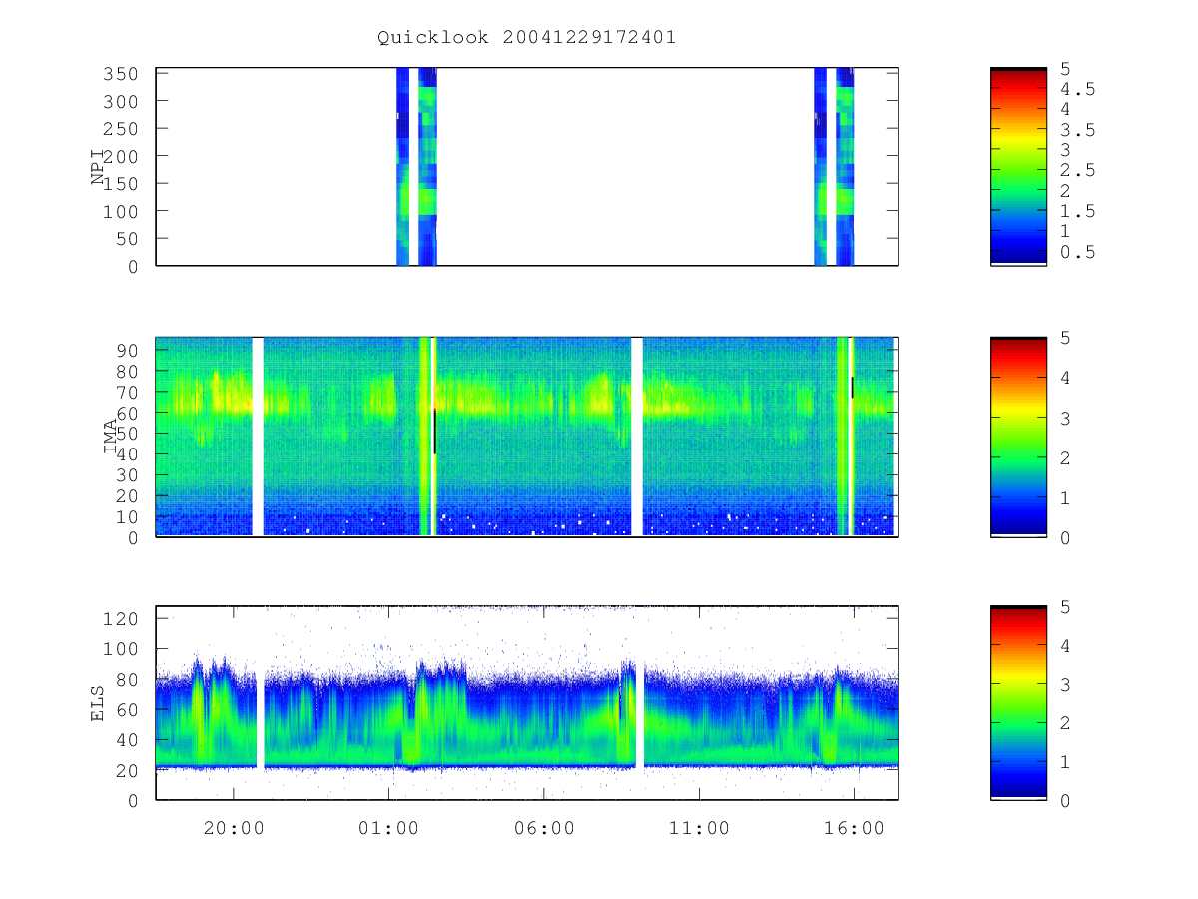This screenshot has height=899, width=1198.
Task: Select the NPI axis label
Action: click(98, 167)
